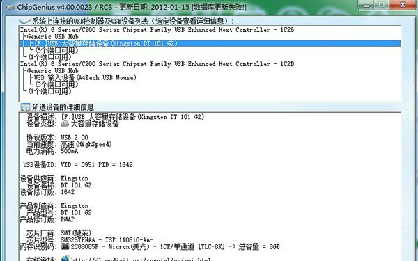Click the selected device details section icon

click(25, 107)
